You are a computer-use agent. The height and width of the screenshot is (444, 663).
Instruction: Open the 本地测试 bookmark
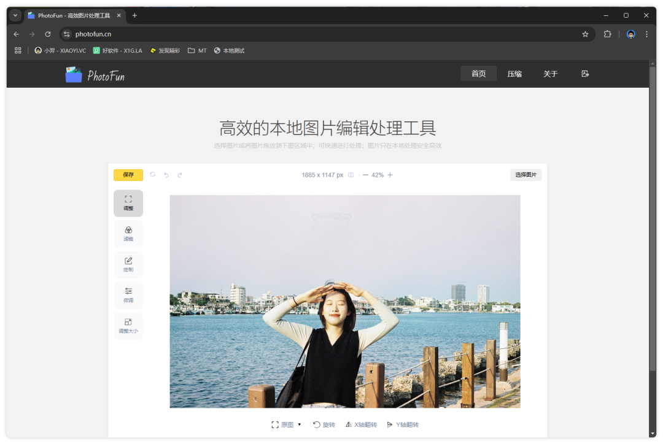[x=229, y=51]
